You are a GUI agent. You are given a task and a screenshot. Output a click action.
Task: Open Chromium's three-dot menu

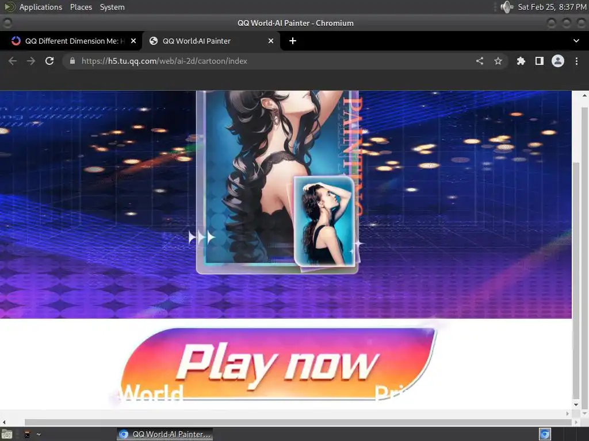coord(576,61)
